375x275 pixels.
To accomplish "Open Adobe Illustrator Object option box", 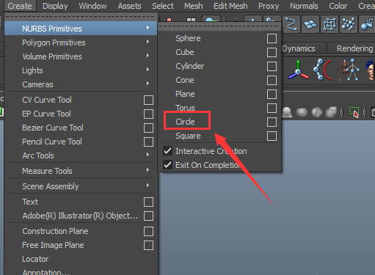I will point(148,216).
